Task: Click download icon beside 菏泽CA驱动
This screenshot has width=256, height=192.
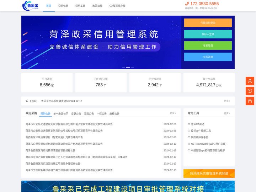Action: pos(189,124)
